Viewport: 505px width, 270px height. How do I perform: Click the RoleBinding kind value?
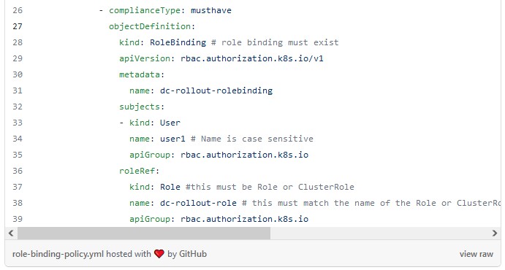[x=178, y=42]
